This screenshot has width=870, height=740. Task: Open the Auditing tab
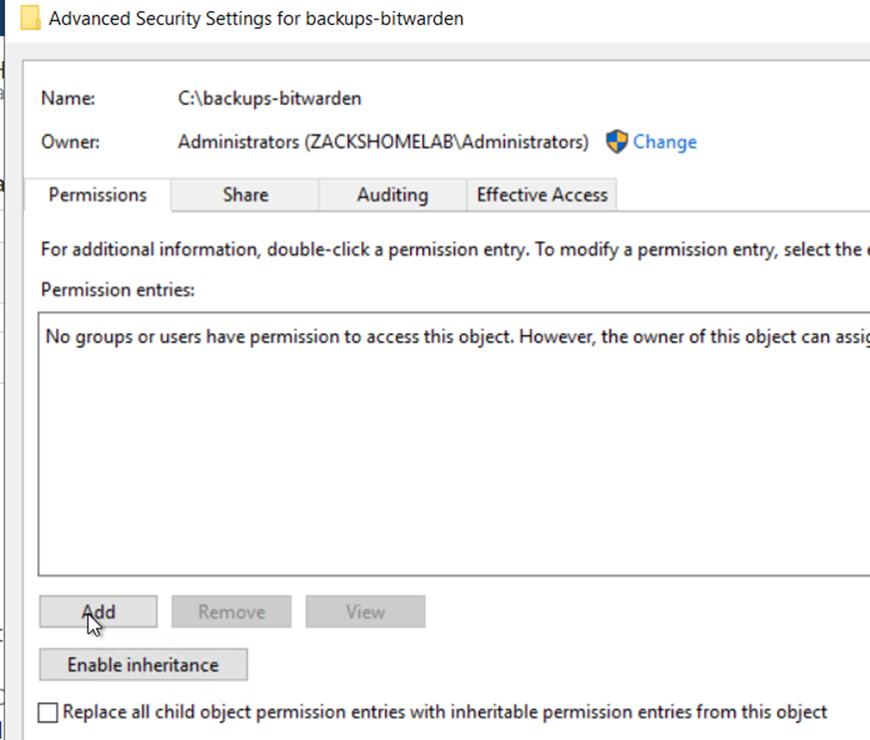click(392, 195)
